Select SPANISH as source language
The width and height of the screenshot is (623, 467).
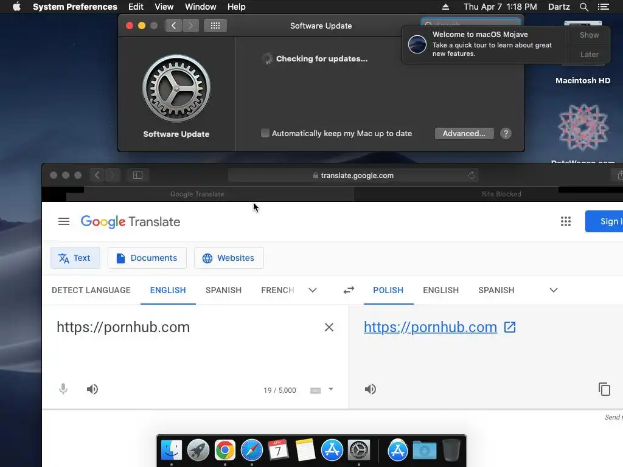pyautogui.click(x=224, y=290)
